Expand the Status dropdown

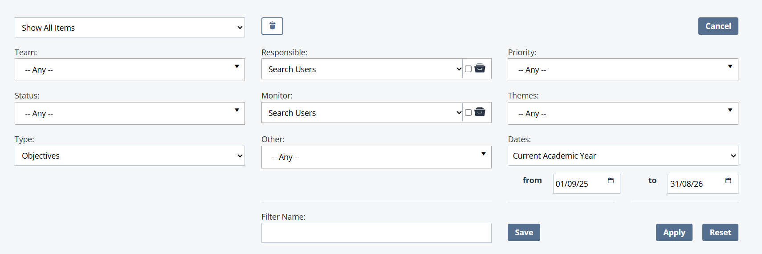coord(130,113)
